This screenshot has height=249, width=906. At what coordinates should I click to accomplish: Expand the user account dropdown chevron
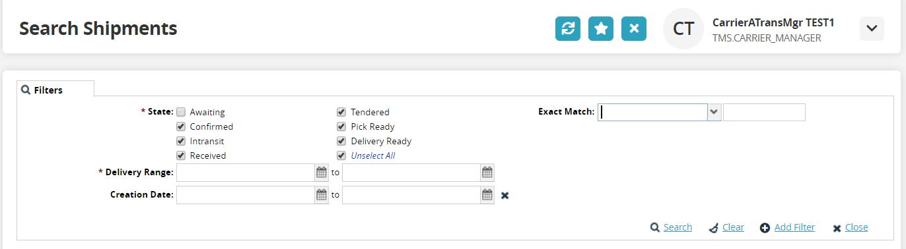[872, 28]
